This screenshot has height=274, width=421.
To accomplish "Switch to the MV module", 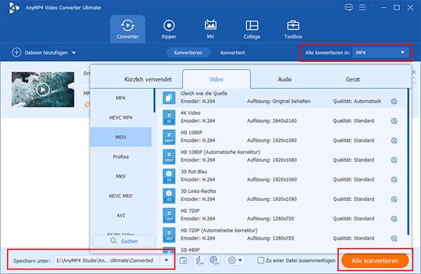I will (x=210, y=29).
